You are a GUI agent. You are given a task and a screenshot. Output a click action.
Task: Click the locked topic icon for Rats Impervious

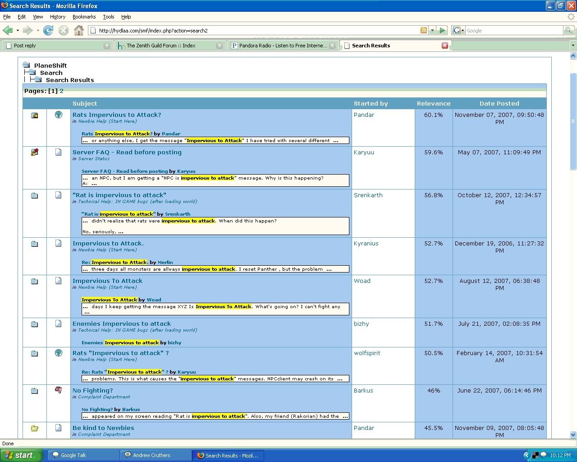click(x=34, y=115)
